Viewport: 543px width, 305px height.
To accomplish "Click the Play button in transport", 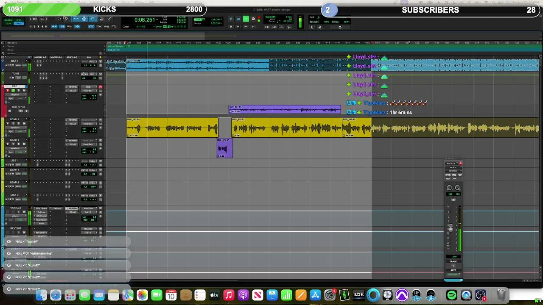I will coord(246,19).
